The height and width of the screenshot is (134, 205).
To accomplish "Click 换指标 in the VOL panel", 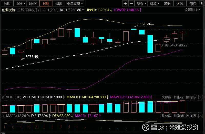I will click(x=191, y=97).
